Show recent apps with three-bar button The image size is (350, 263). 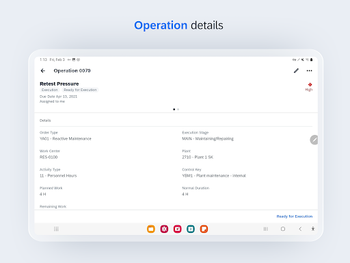point(265,229)
